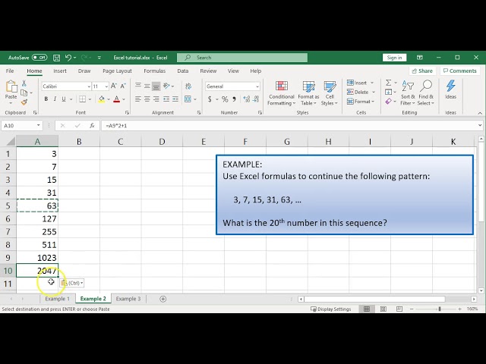
Task: Click the Fill down icon
Action: (x=388, y=92)
